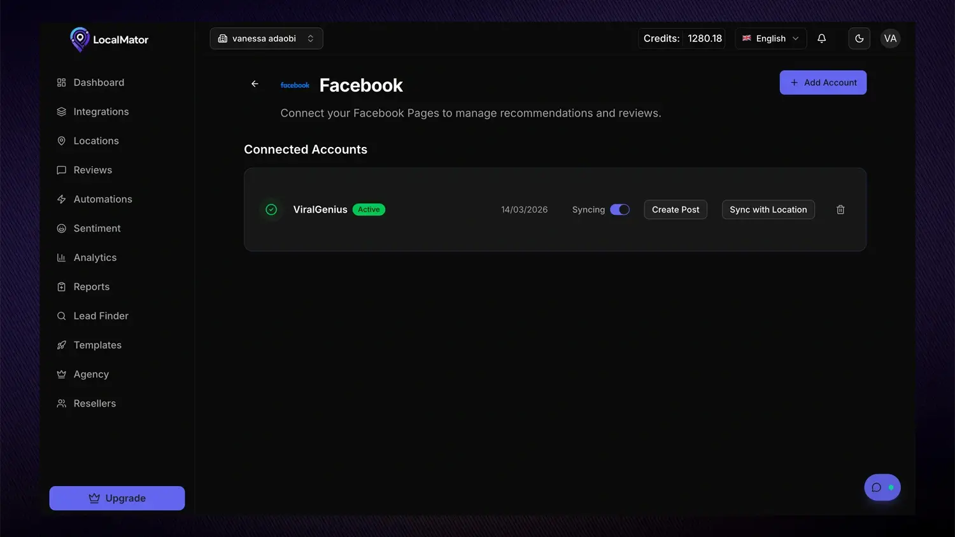
Task: Turn off the Syncing switch
Action: (619, 209)
